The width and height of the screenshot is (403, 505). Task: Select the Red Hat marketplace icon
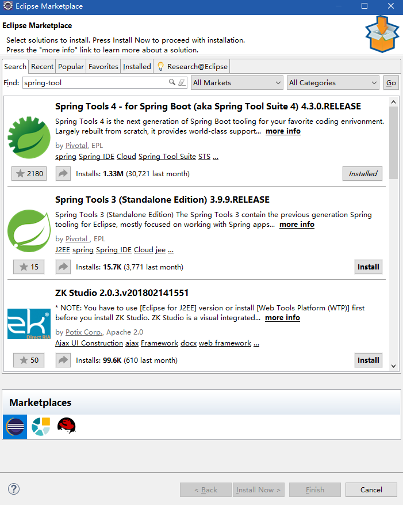[x=67, y=426]
